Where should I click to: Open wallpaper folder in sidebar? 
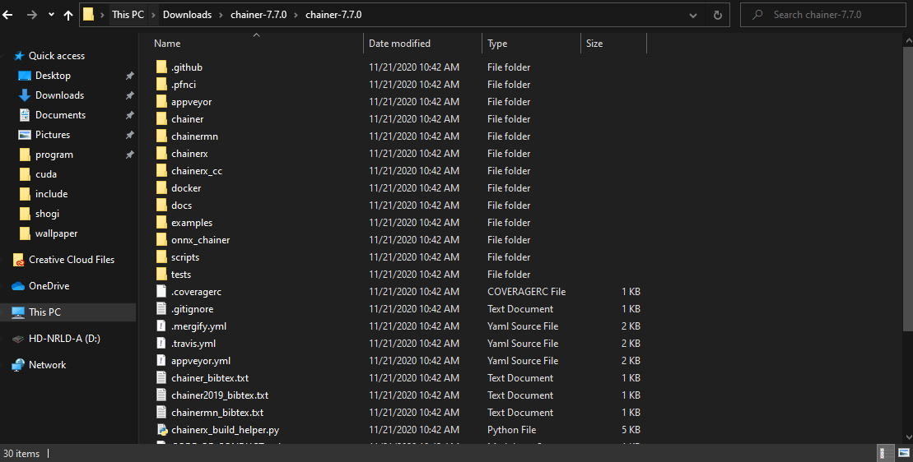56,233
